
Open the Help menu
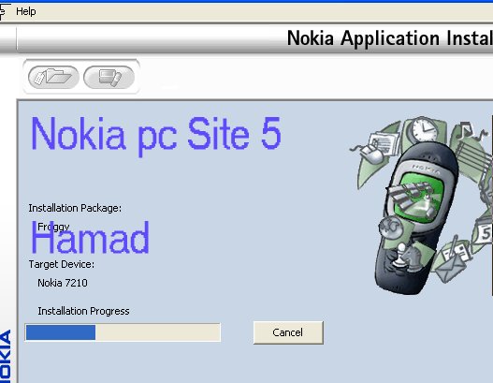[26, 11]
